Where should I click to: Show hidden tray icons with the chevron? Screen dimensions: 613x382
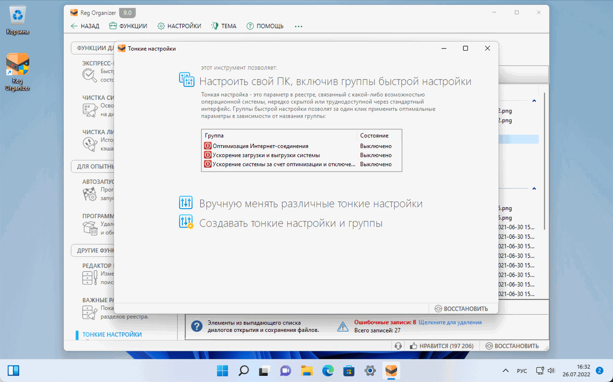pyautogui.click(x=506, y=371)
